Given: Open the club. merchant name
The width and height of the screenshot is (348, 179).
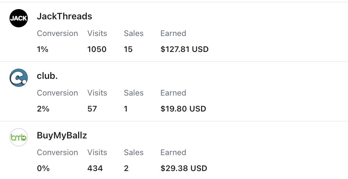Looking at the screenshot, I should (x=47, y=76).
